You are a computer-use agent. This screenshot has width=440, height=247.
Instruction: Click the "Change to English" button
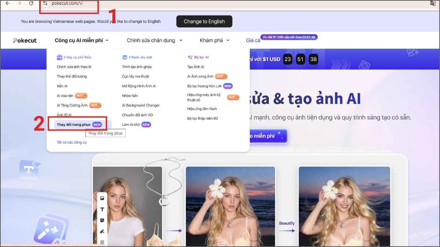[204, 21]
